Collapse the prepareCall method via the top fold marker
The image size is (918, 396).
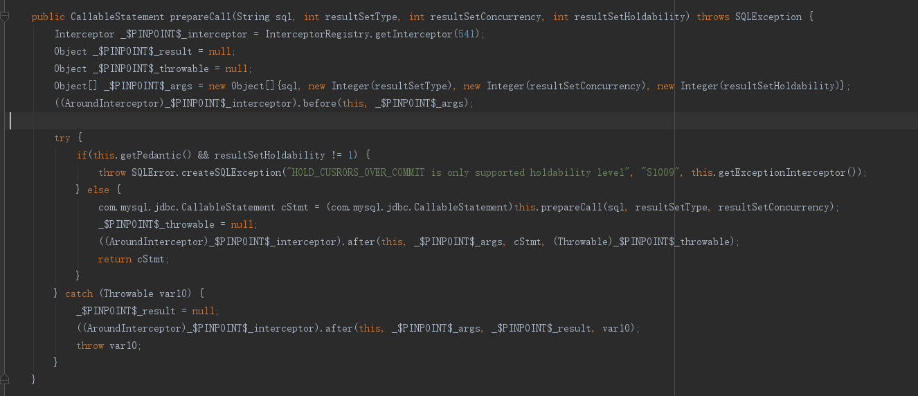(x=5, y=17)
